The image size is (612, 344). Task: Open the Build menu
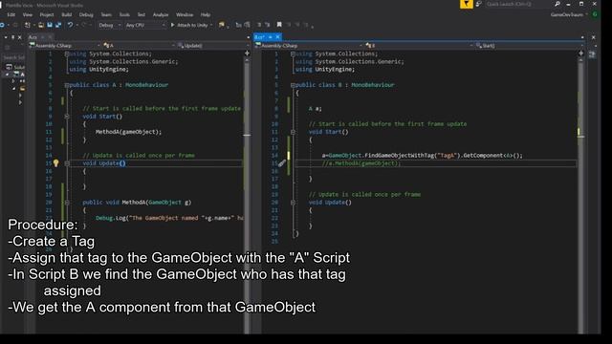point(67,14)
